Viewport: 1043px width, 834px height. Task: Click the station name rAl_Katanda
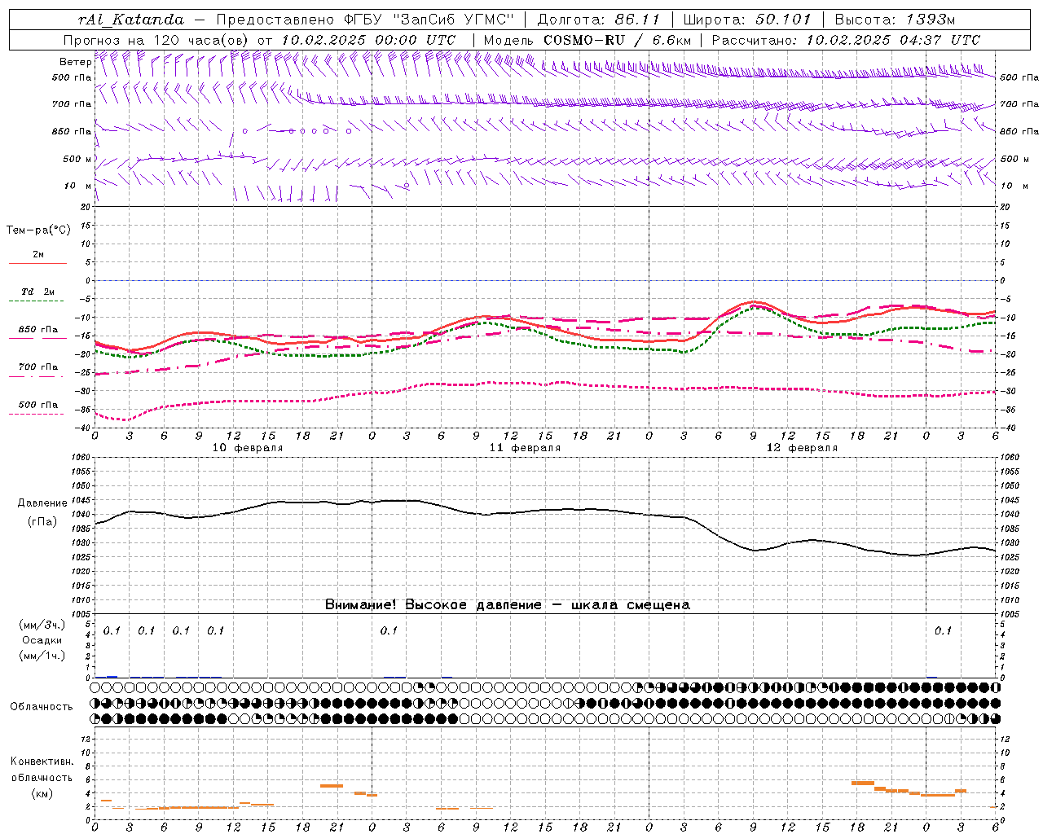tap(131, 20)
